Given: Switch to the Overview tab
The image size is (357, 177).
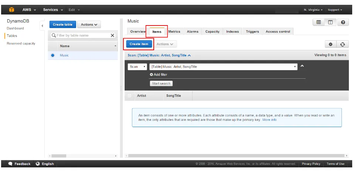Looking at the screenshot, I should [138, 32].
